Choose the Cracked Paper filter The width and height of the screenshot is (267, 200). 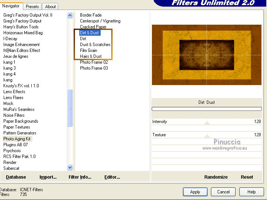click(x=93, y=27)
